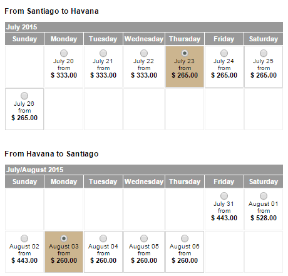Pick the July 26 Sunday radio button

[24, 96]
